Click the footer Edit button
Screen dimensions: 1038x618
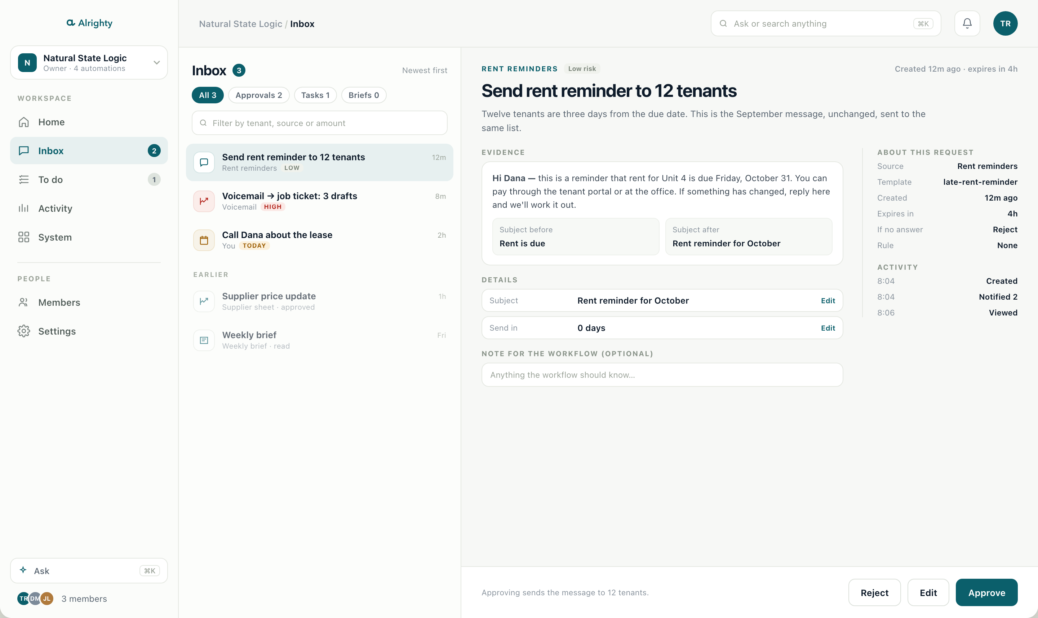point(928,592)
